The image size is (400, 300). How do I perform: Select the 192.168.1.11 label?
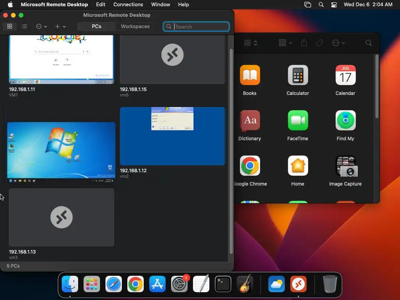pyautogui.click(x=22, y=89)
